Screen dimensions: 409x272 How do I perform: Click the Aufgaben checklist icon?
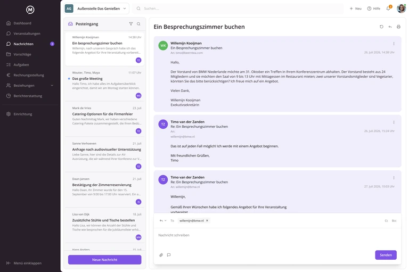click(9, 65)
